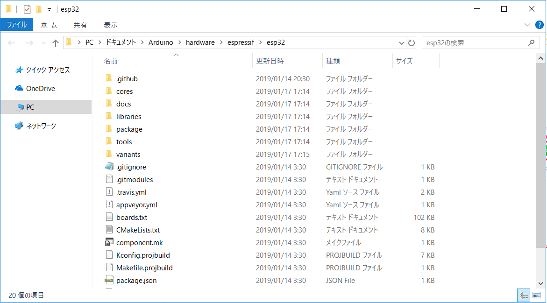Switch to details view layout

(x=524, y=296)
